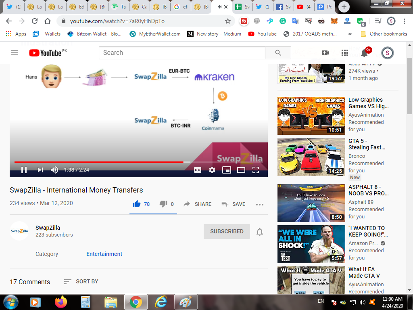
Task: Toggle theater mode
Action: pos(241,170)
